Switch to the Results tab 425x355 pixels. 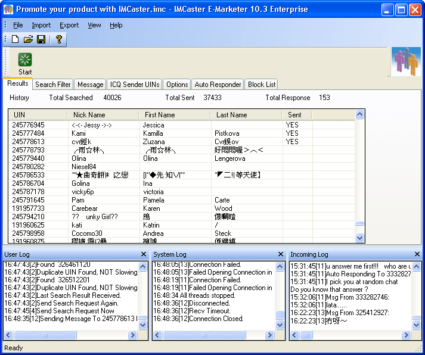click(x=18, y=83)
